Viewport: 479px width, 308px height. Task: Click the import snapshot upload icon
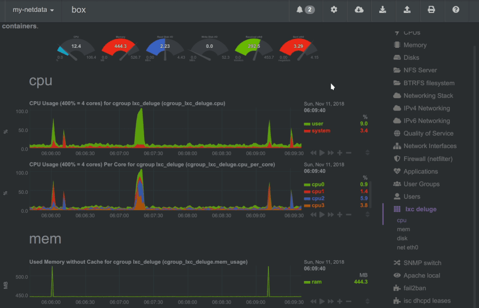[407, 9]
